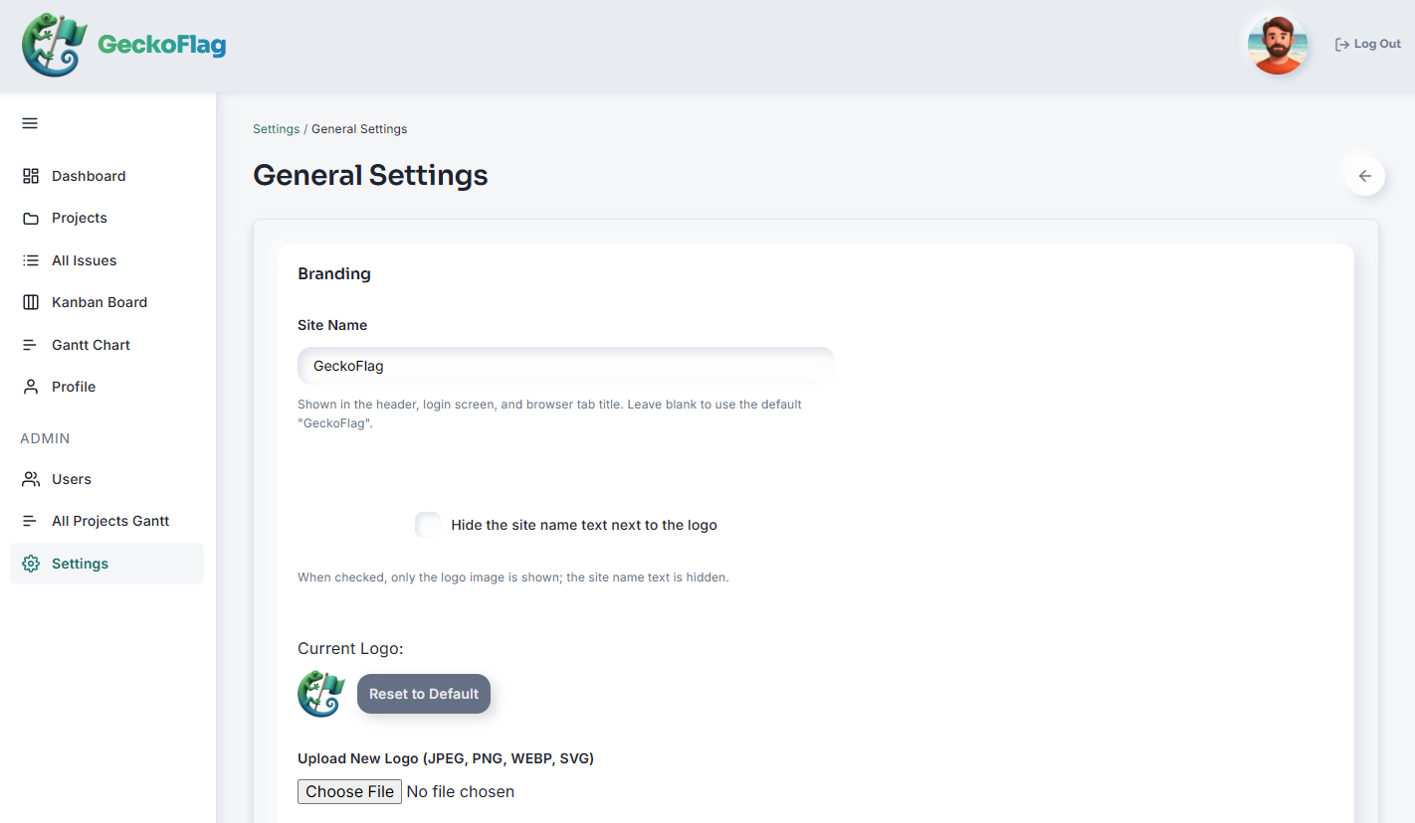Click the GeckoFlag brand name text
This screenshot has height=823, width=1415.
pyautogui.click(x=162, y=45)
